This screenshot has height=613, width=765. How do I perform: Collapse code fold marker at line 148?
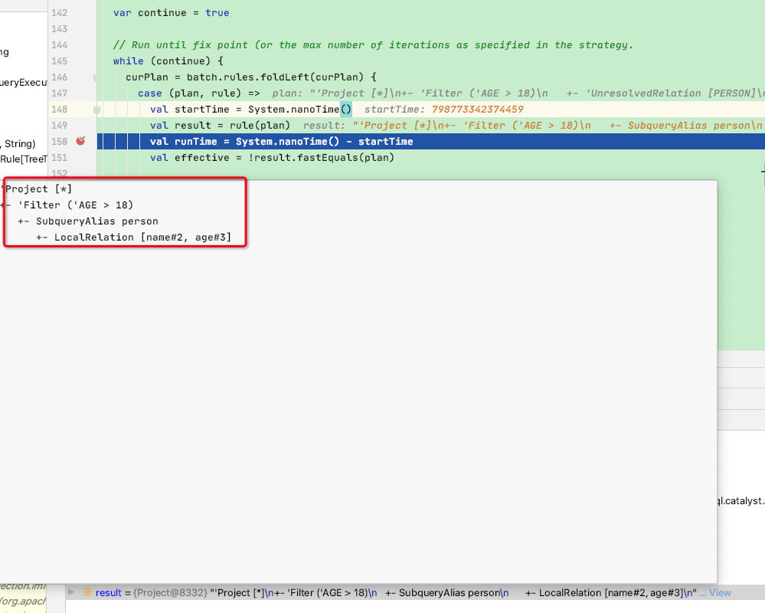[x=96, y=110]
